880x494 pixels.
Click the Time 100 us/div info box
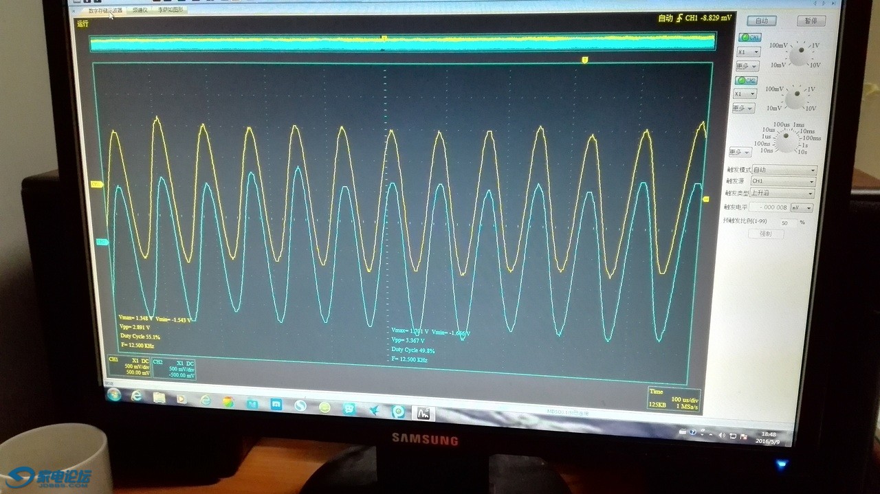[674, 400]
